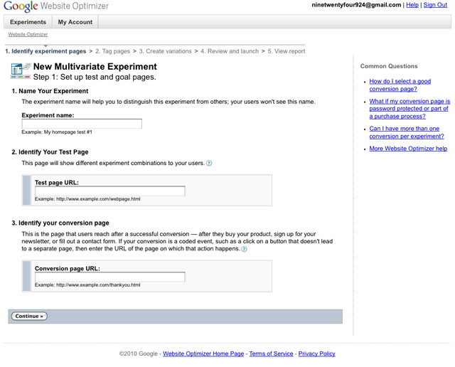Viewport: 455px width, 367px height.
Task: Open Website Optimizer Home Page footer link
Action: tap(203, 353)
